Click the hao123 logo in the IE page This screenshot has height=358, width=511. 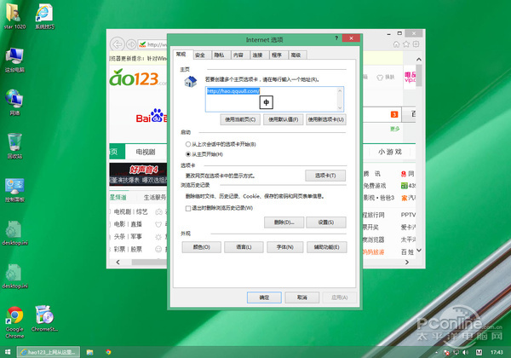tap(137, 78)
